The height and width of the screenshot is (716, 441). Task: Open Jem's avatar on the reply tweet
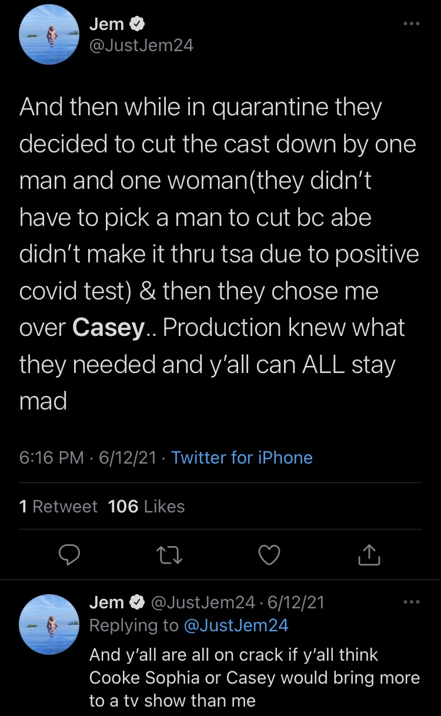pyautogui.click(x=49, y=624)
